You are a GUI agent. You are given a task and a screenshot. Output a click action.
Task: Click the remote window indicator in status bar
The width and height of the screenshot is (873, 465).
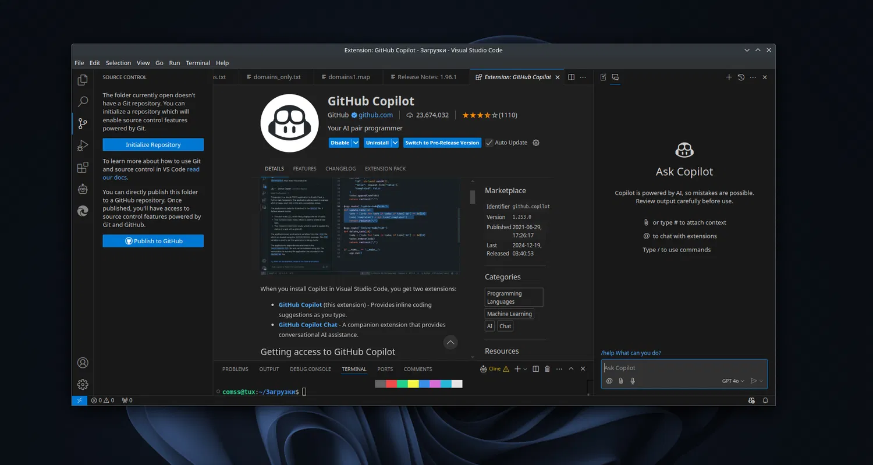[x=79, y=400]
